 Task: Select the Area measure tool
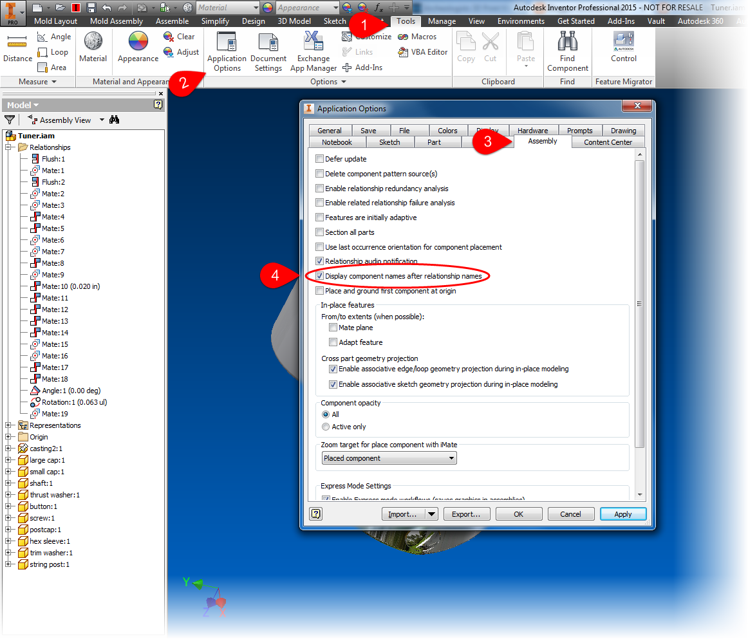pyautogui.click(x=52, y=68)
